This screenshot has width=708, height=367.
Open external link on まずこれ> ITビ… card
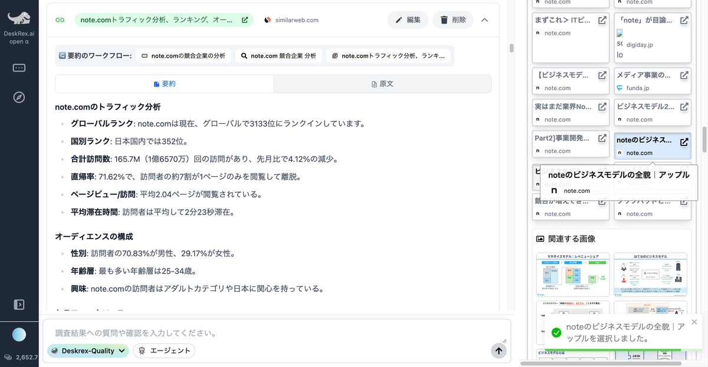click(x=602, y=20)
